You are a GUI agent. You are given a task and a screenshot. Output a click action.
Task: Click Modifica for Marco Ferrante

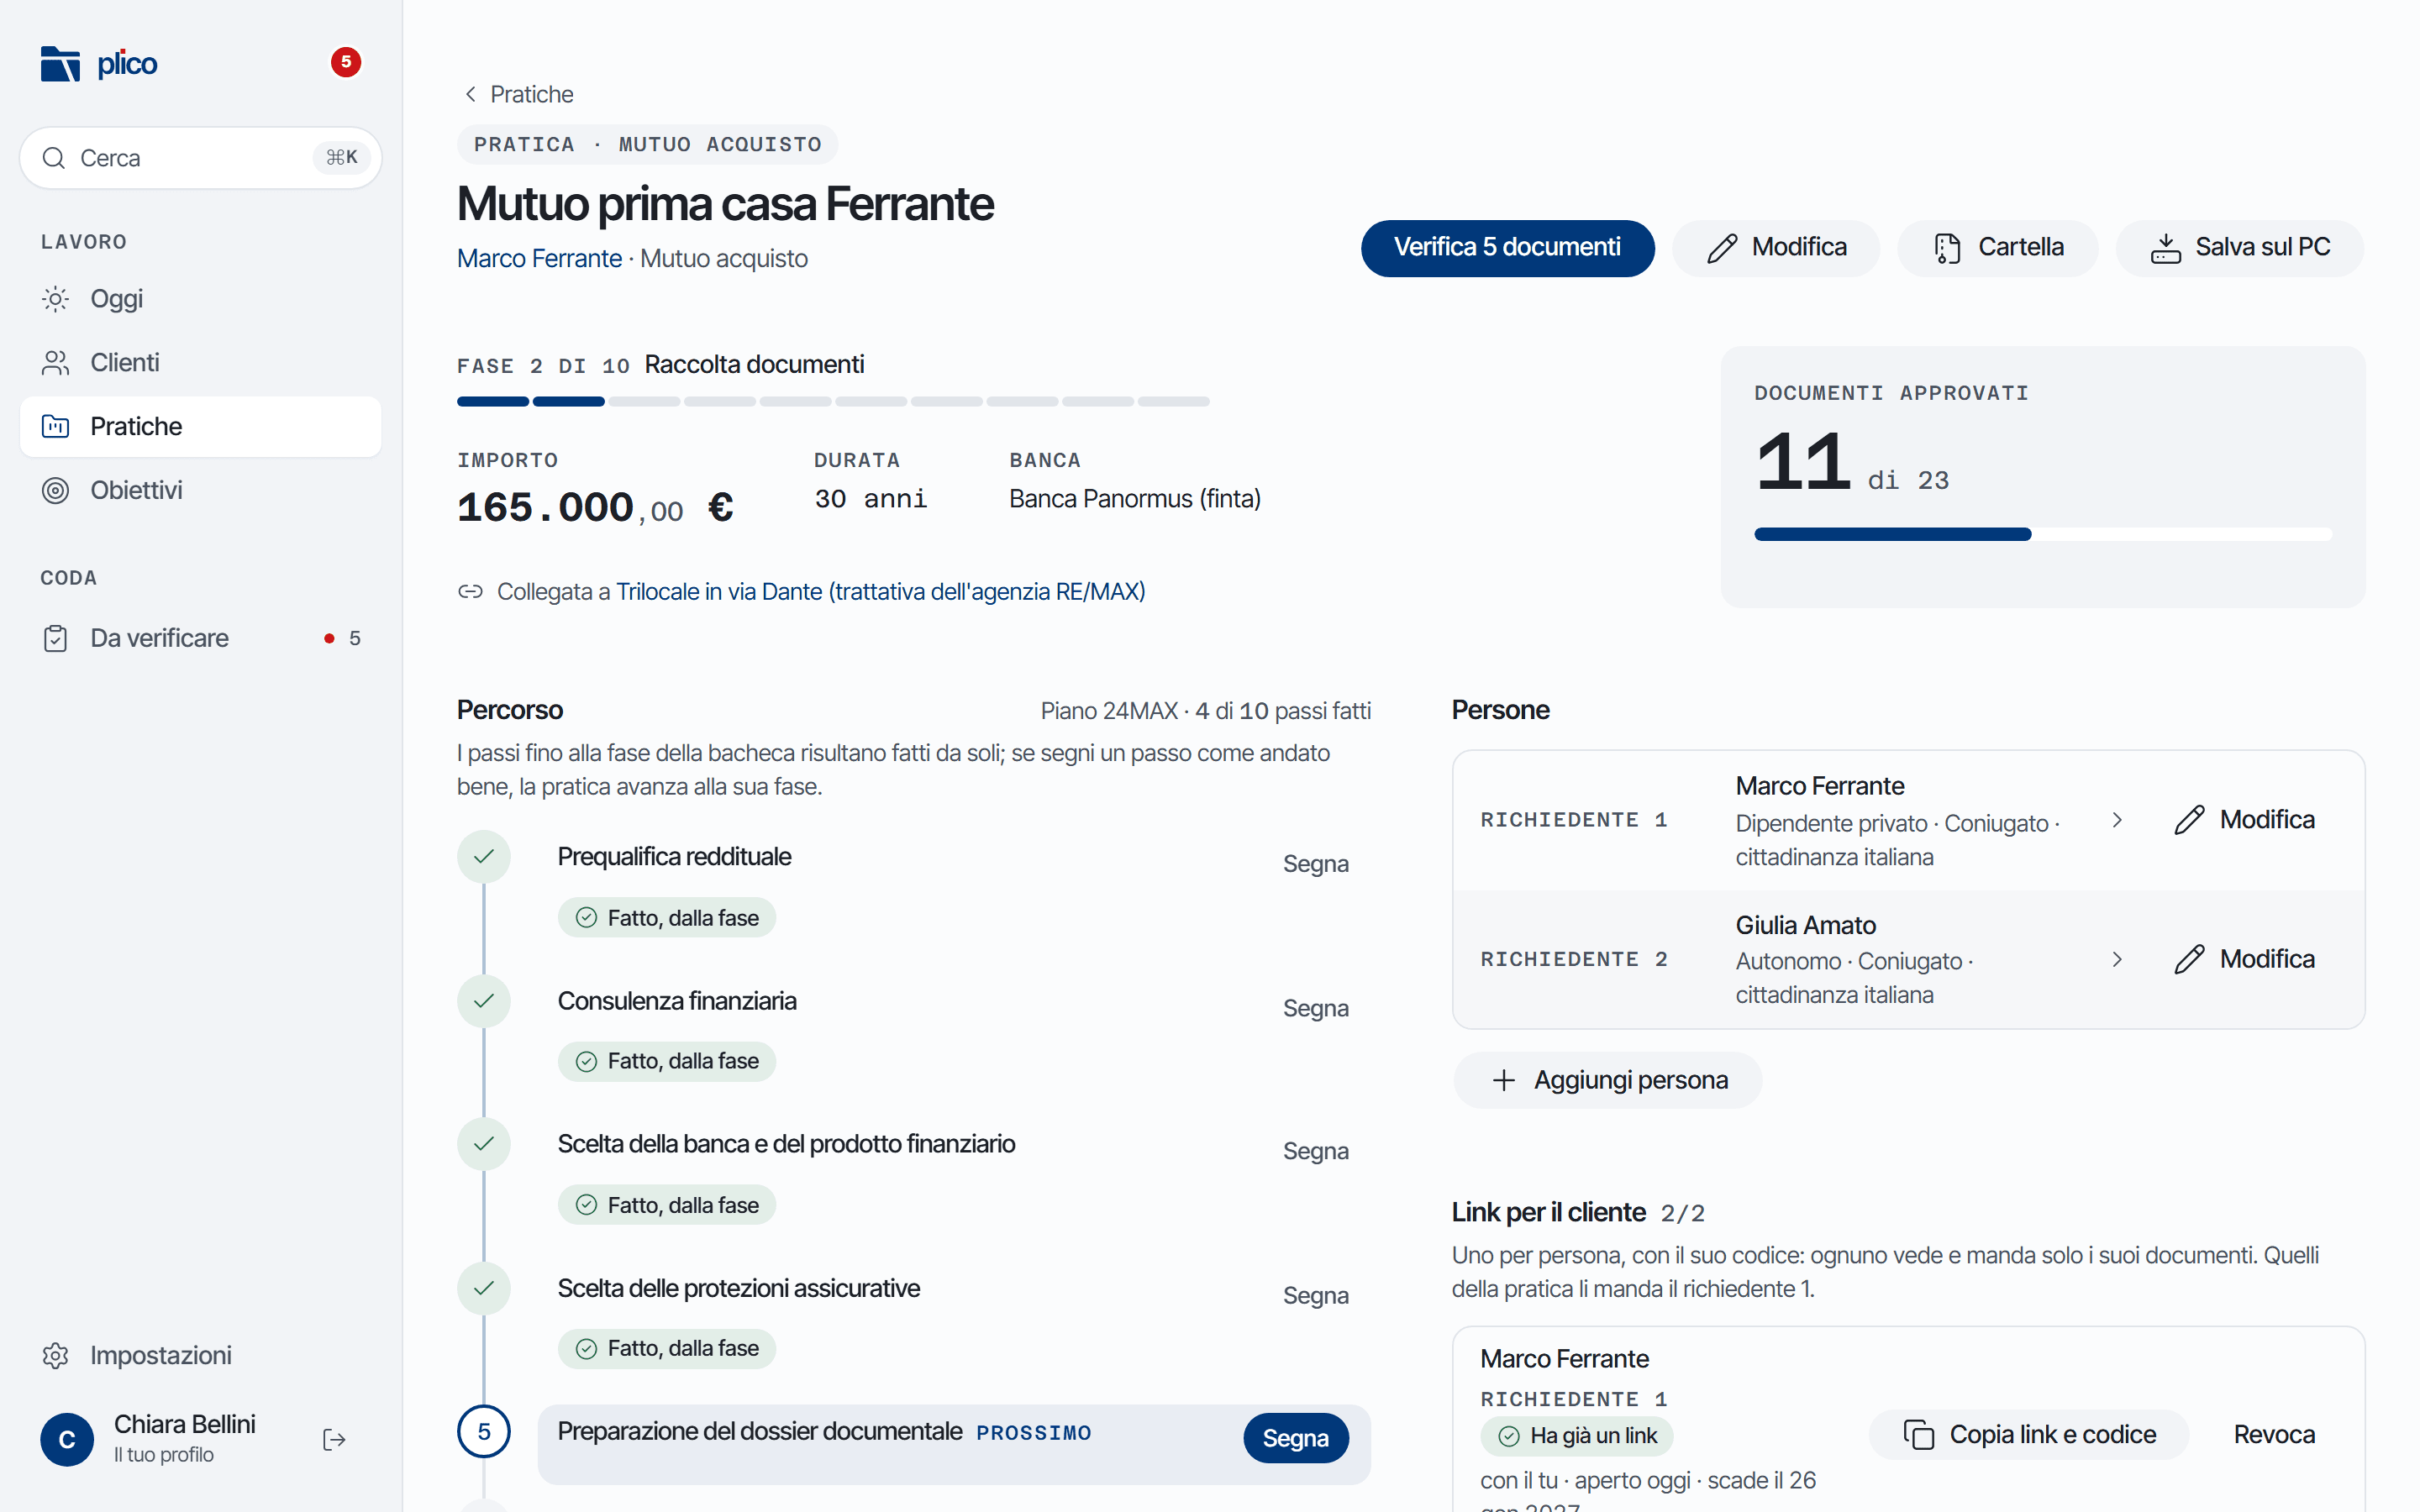2244,820
